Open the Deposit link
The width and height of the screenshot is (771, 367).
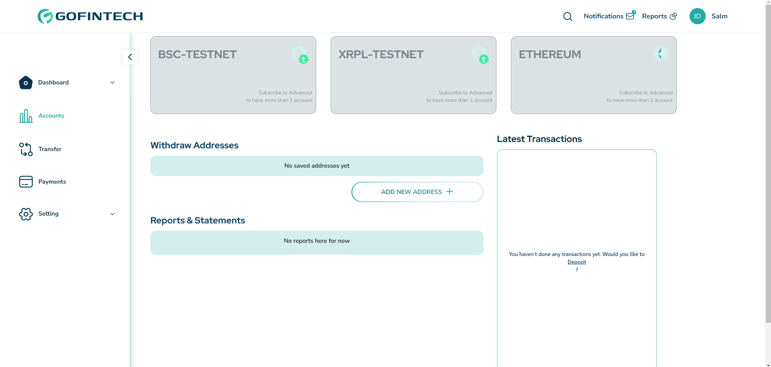[x=577, y=262]
